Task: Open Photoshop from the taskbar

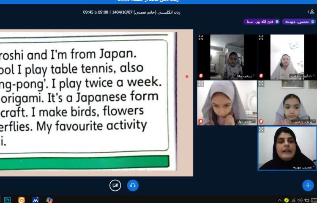Action: 7,200
